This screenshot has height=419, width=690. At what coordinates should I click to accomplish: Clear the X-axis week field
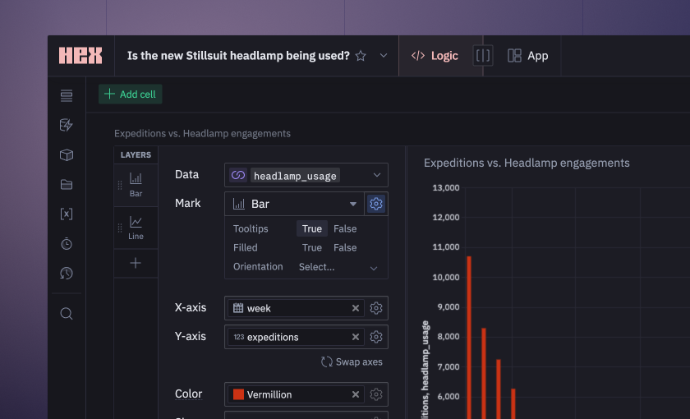click(356, 308)
